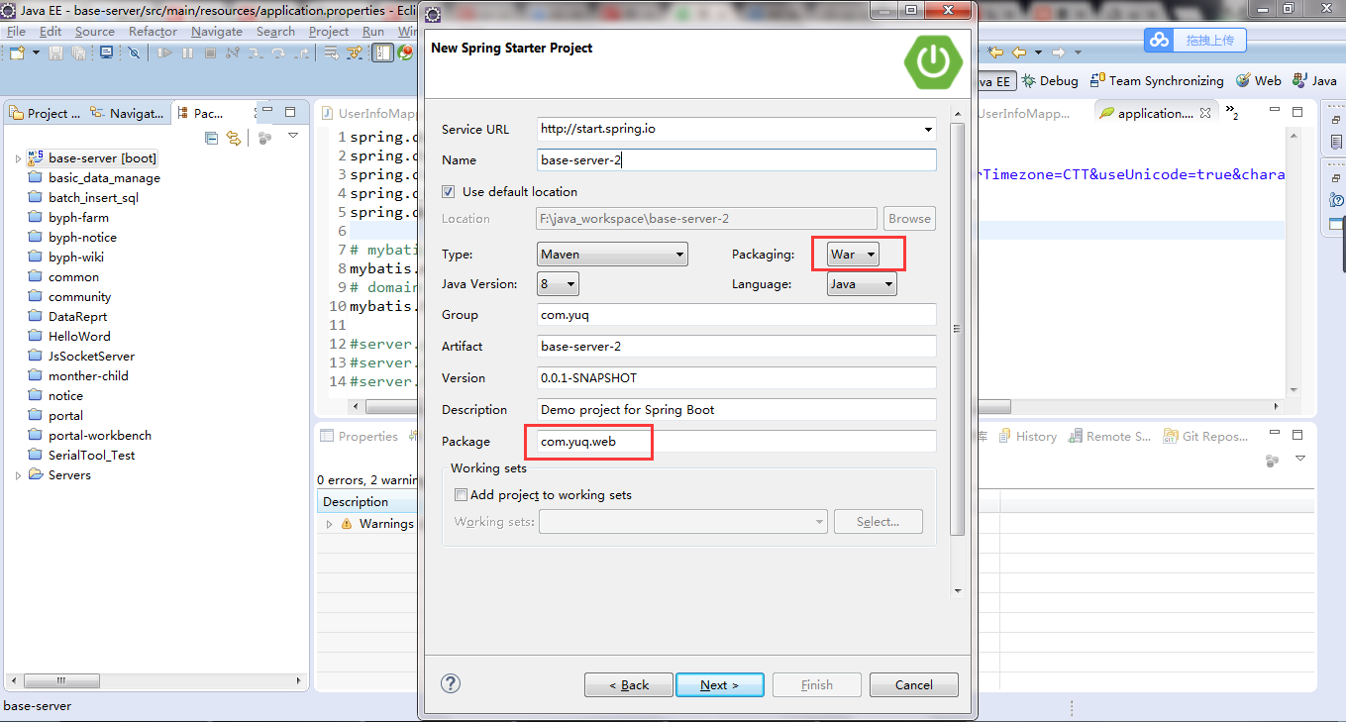
Task: Toggle Add project to working sets checkbox
Action: (x=461, y=494)
